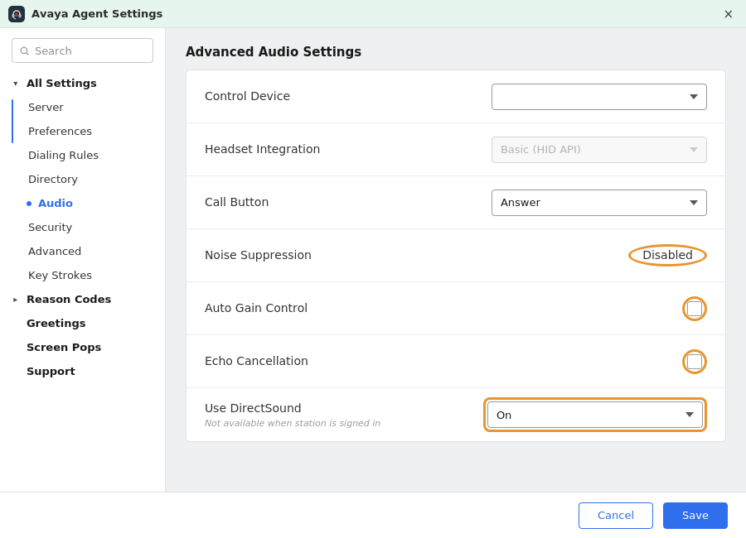The height and width of the screenshot is (538, 746).
Task: Click the Disabled Noise Suppression value
Action: pyautogui.click(x=667, y=255)
